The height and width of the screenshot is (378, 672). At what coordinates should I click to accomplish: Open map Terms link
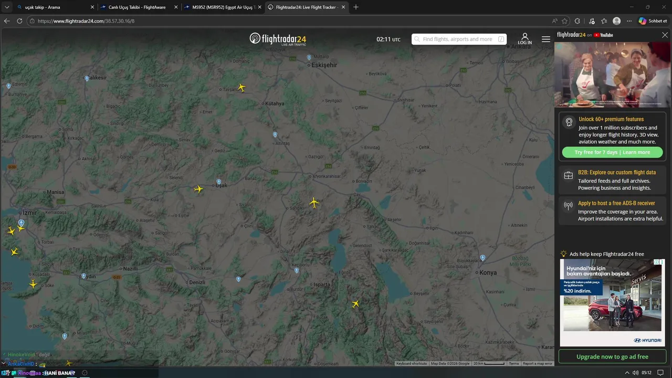[513, 363]
